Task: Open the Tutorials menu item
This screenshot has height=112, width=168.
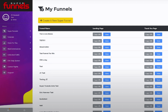Action: pyautogui.click(x=16, y=37)
